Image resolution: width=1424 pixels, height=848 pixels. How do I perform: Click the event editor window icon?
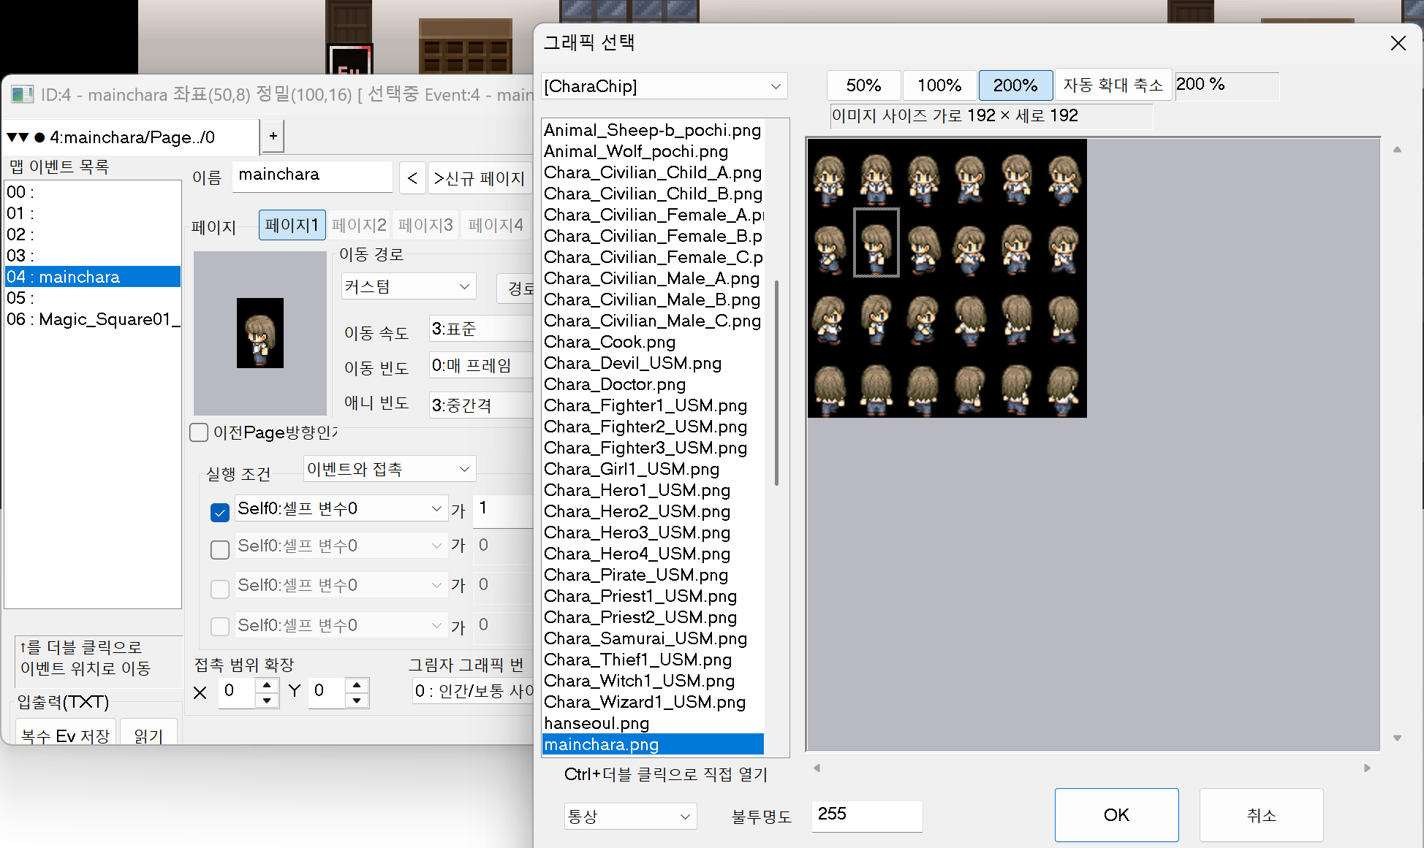23,94
